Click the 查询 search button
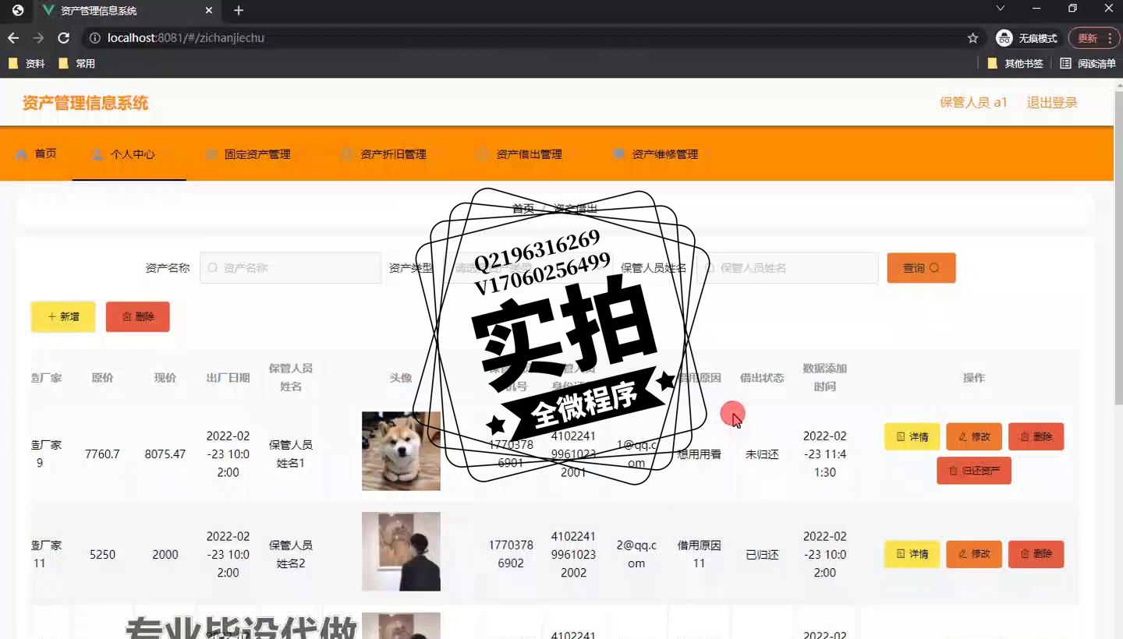The image size is (1123, 639). [921, 268]
